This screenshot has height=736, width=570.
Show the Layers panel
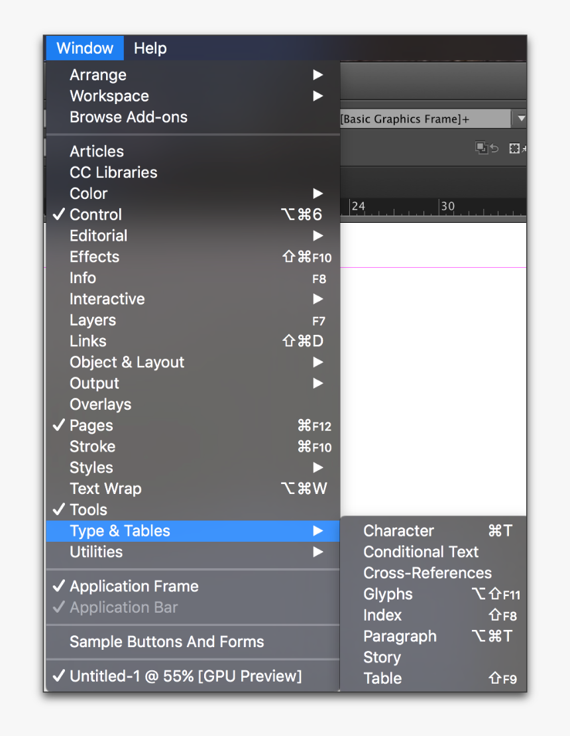193,320
